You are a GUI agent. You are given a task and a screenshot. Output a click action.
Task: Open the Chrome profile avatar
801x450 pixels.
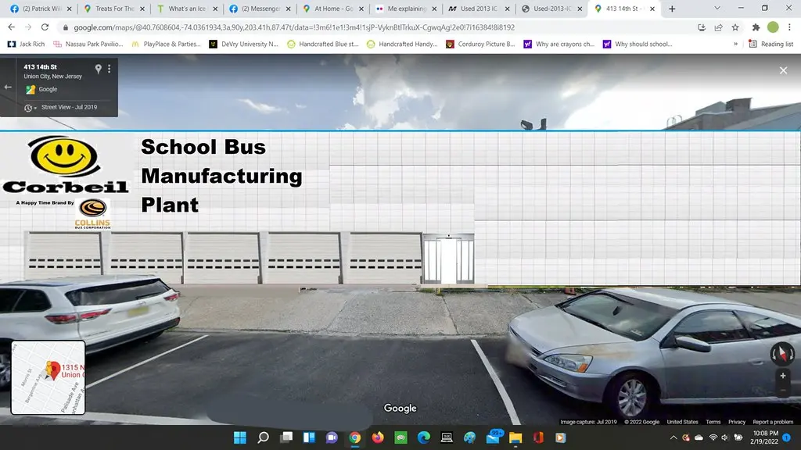pos(773,27)
